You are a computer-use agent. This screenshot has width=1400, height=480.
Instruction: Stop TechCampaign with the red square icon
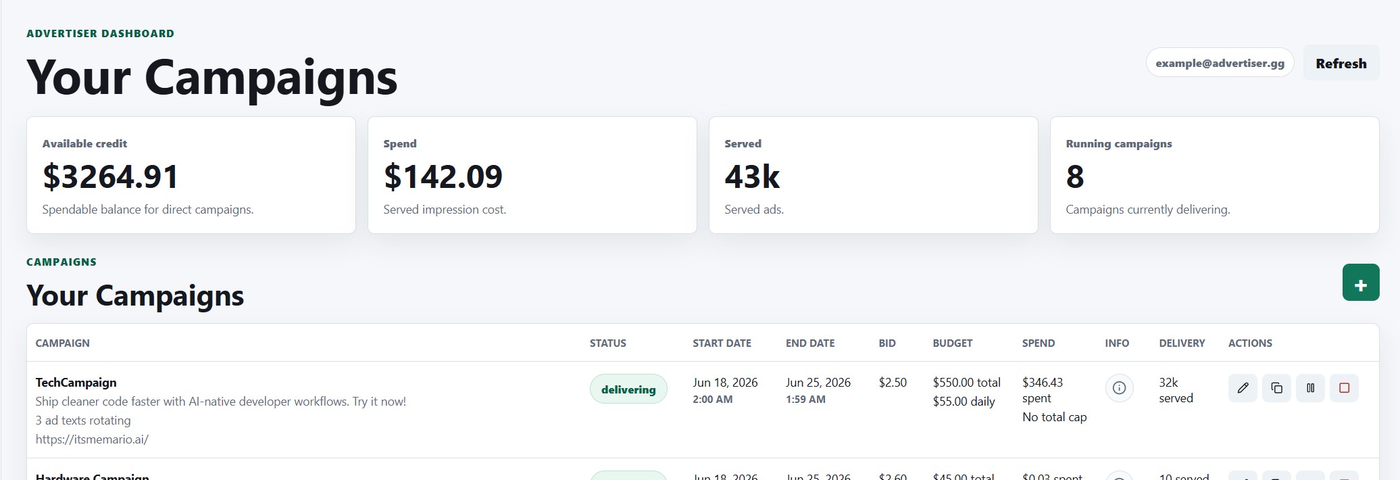coord(1344,388)
